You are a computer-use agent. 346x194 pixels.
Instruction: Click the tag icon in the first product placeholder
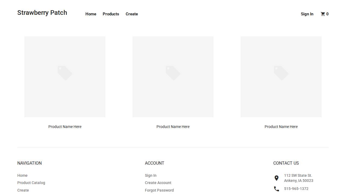(65, 73)
